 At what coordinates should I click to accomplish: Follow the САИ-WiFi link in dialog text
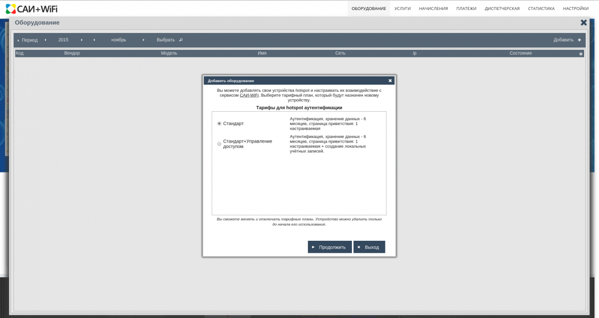249,95
